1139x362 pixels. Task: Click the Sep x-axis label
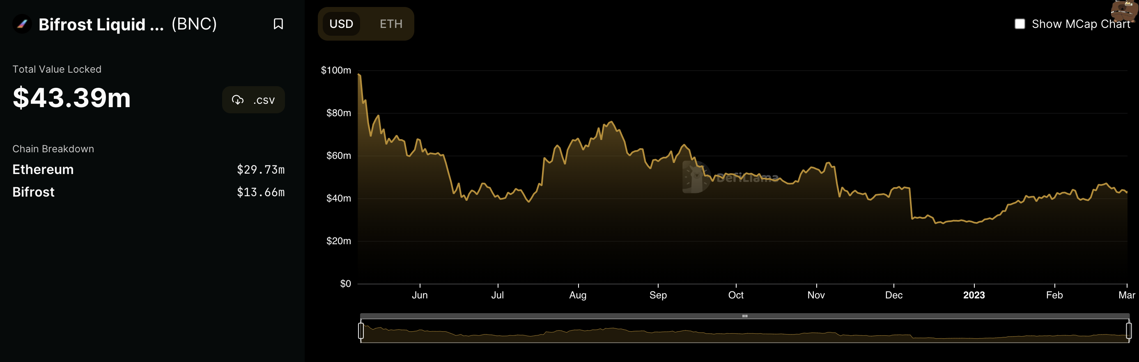(658, 295)
